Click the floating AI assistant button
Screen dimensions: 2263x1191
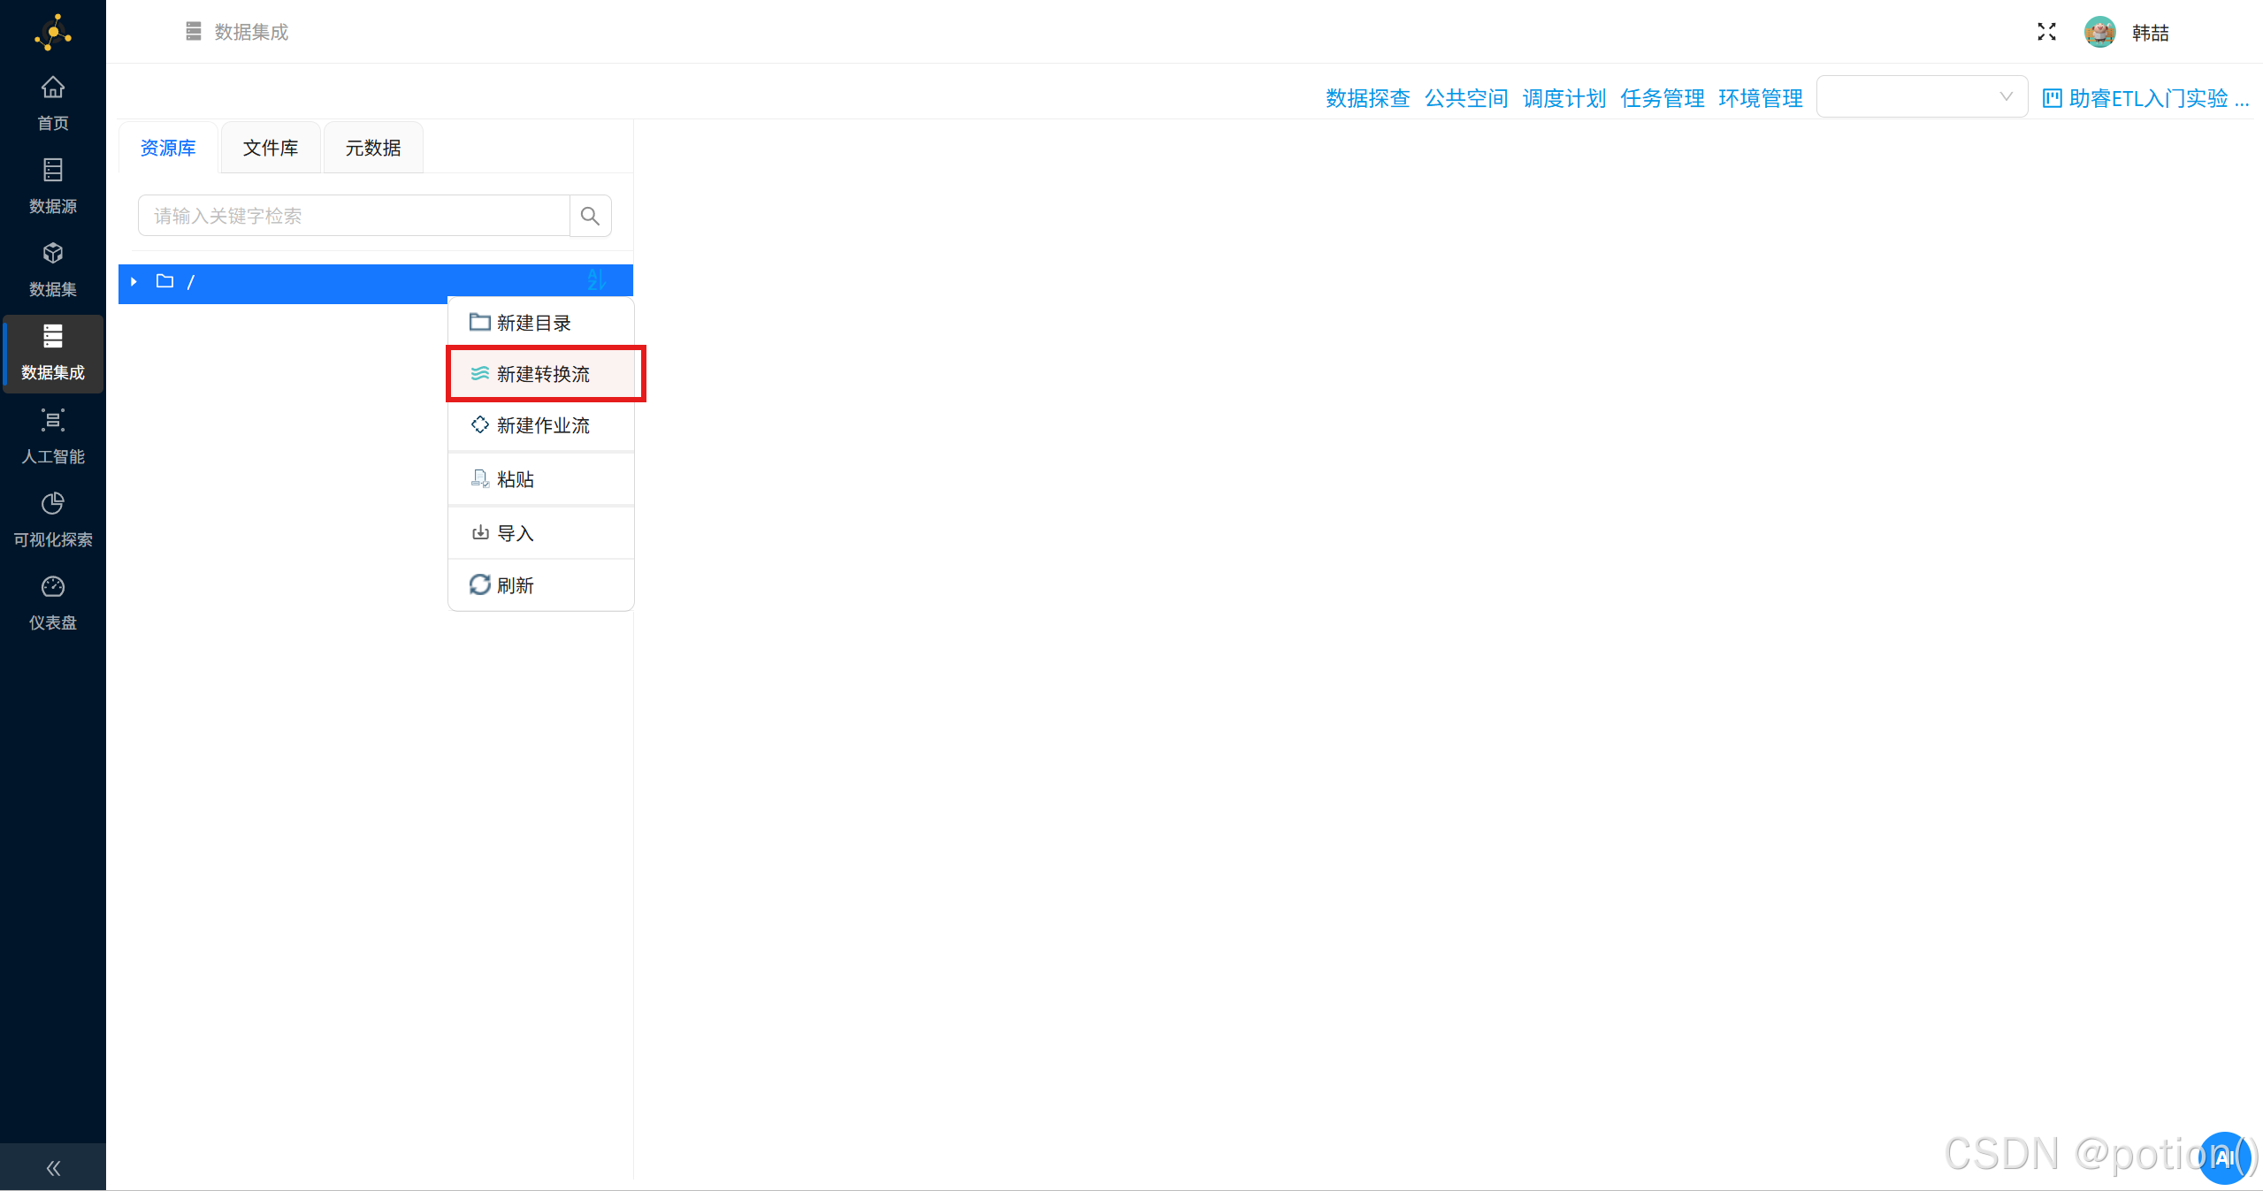click(x=2223, y=1157)
